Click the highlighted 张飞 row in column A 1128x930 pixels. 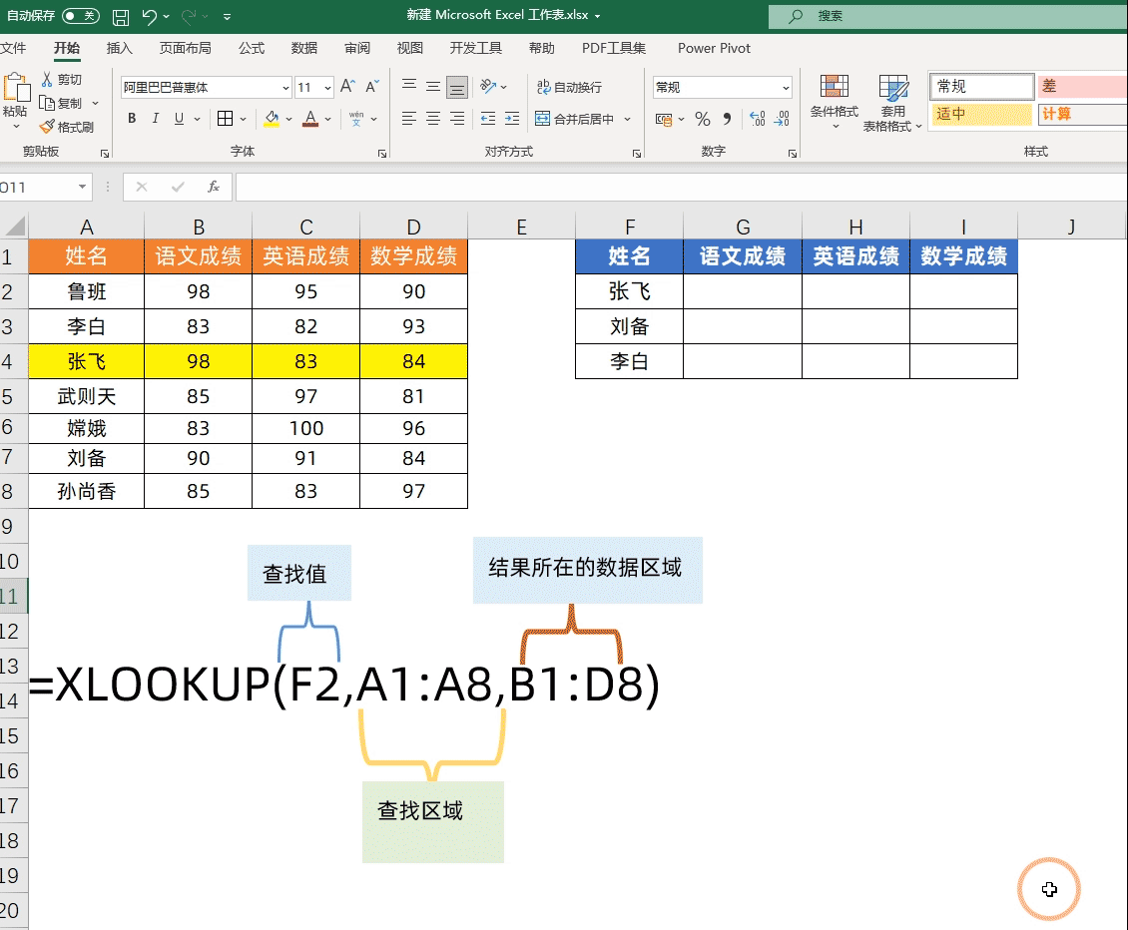coord(87,360)
